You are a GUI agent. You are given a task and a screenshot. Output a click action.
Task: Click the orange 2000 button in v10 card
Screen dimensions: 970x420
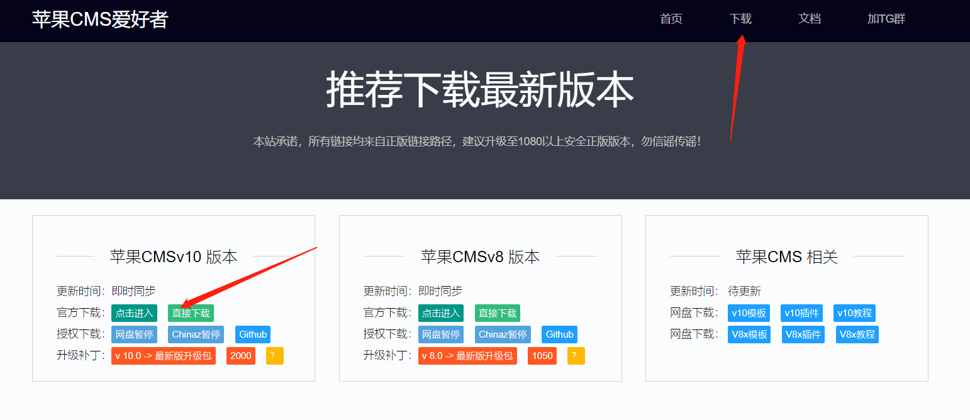[x=241, y=355]
